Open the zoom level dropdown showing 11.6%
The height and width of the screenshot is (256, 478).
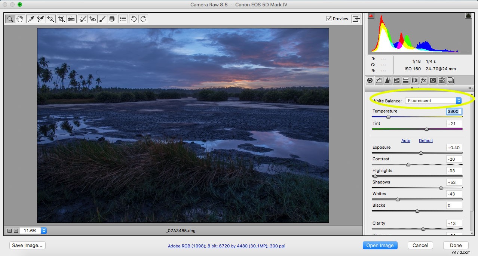tap(44, 231)
